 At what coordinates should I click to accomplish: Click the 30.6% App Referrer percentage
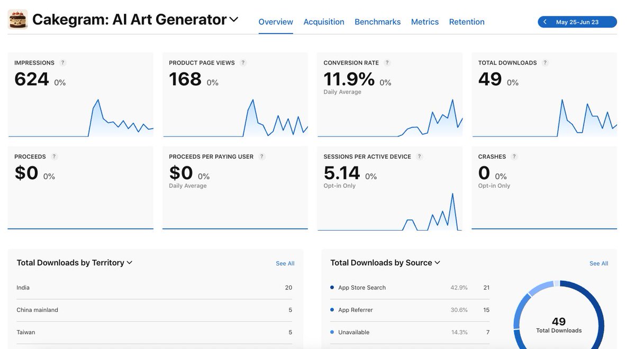click(x=459, y=310)
